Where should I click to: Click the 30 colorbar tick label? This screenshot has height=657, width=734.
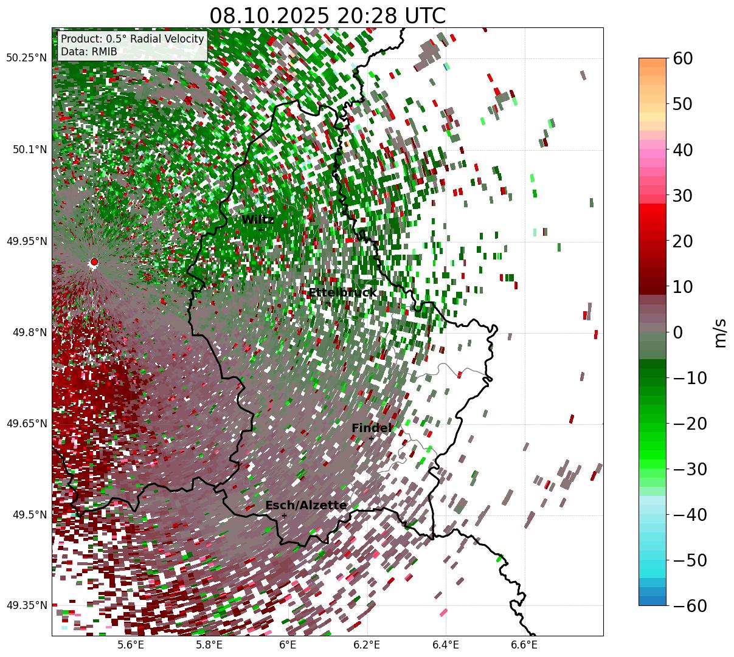[x=683, y=196]
